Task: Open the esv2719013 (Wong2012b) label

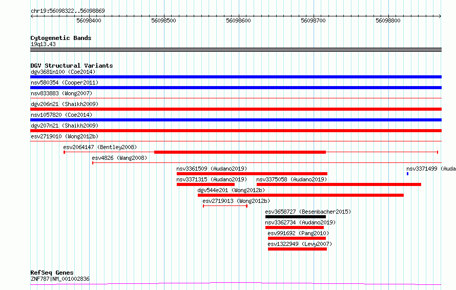Action: [236, 201]
